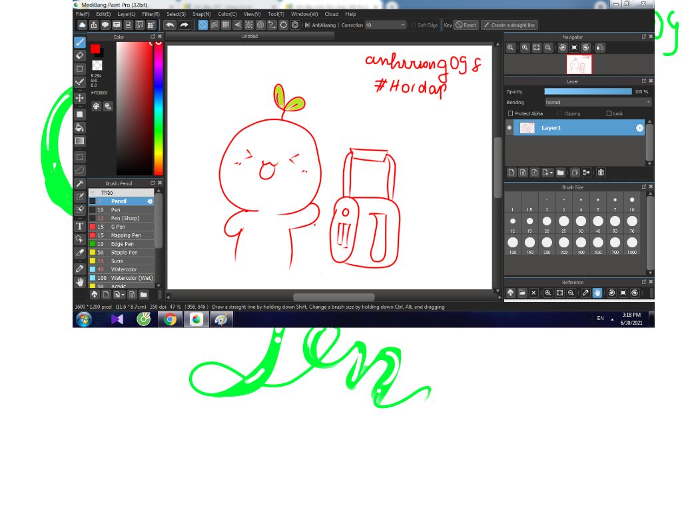Click the Redo arrow

[184, 25]
